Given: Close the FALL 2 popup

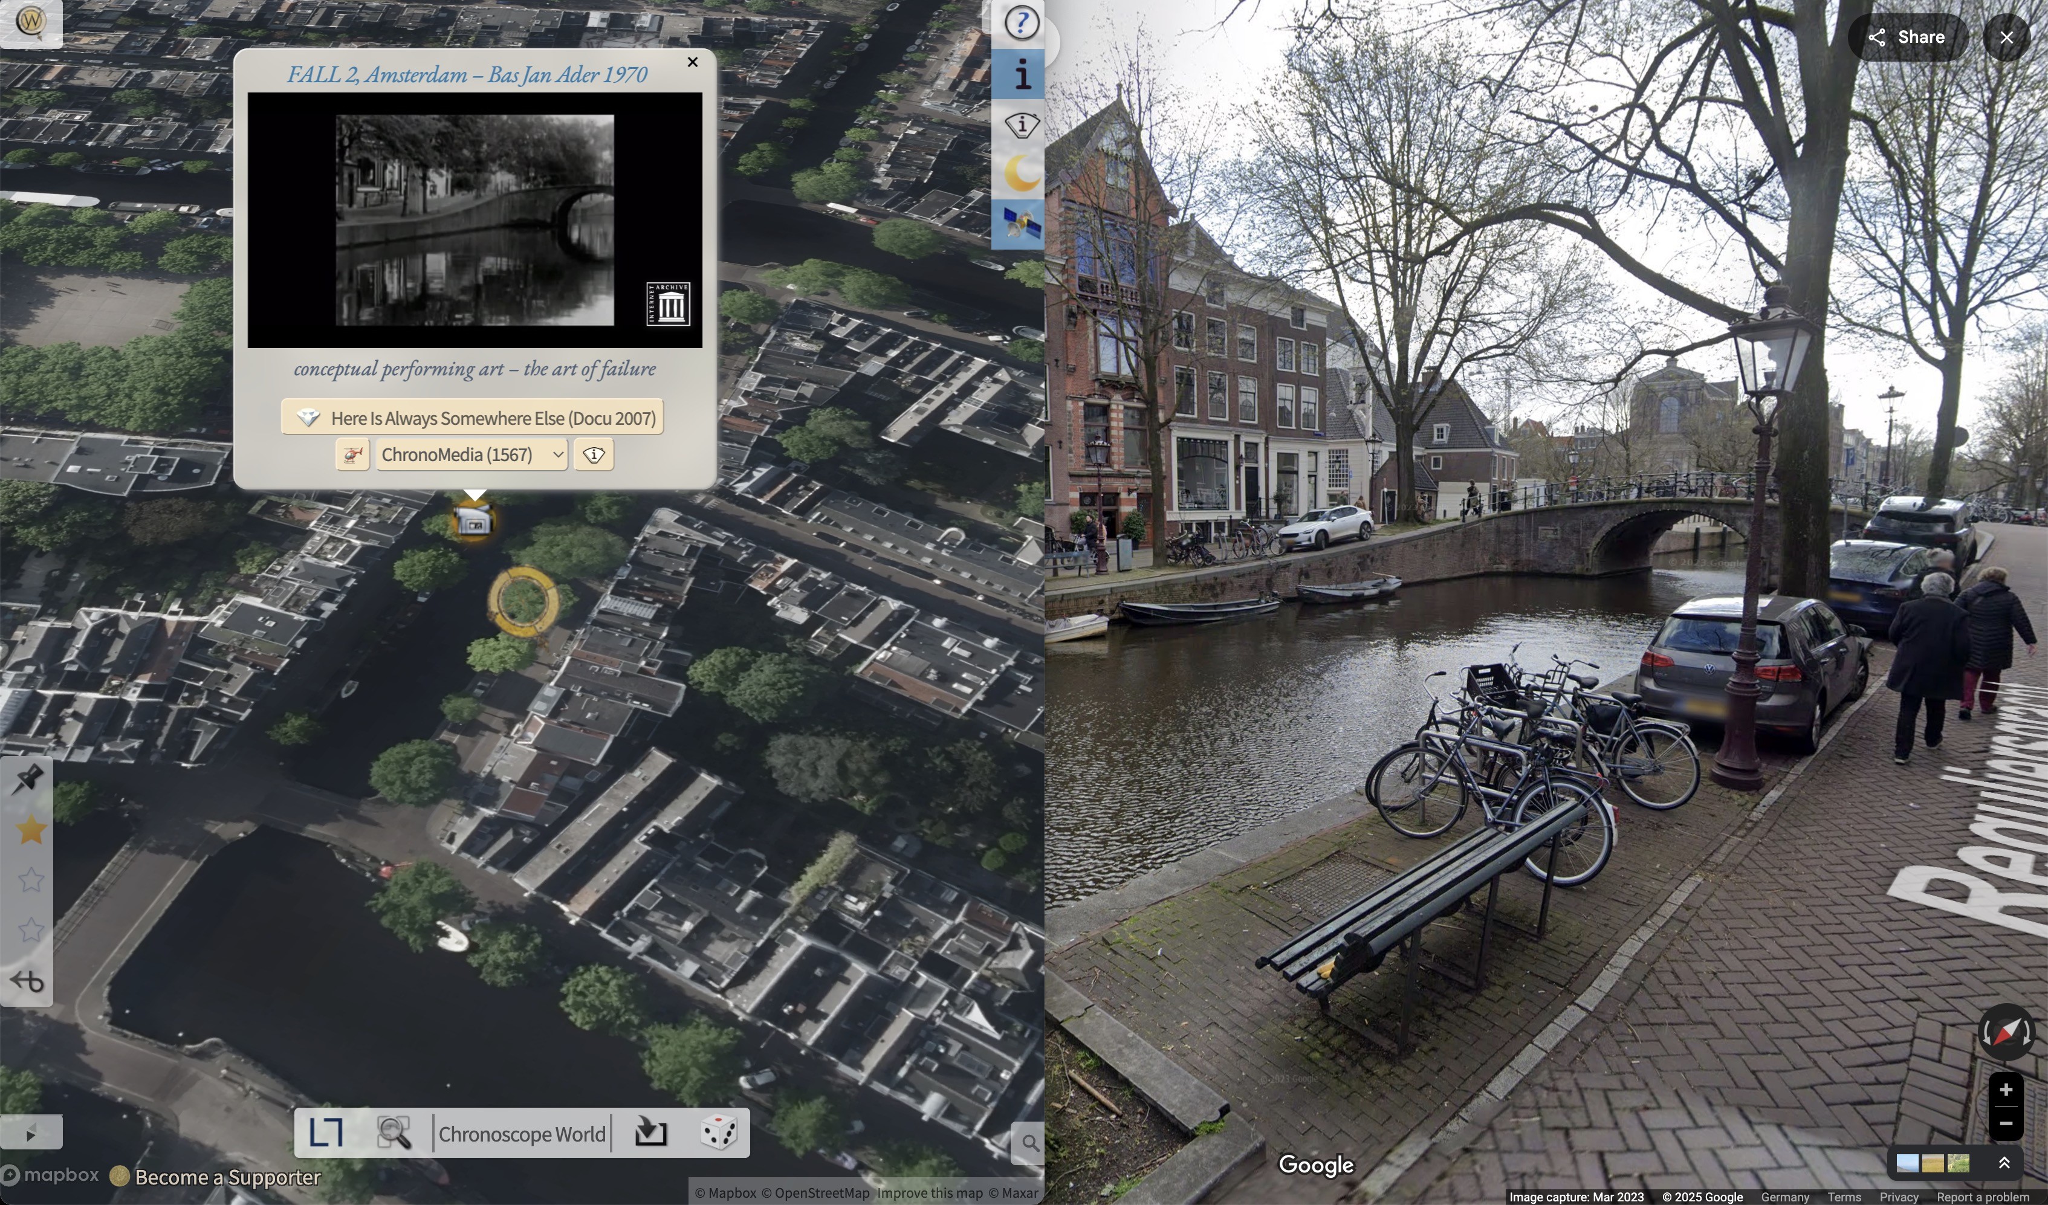Looking at the screenshot, I should click(x=692, y=62).
